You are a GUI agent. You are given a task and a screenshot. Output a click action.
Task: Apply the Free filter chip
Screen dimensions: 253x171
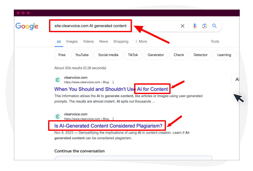pyautogui.click(x=62, y=55)
